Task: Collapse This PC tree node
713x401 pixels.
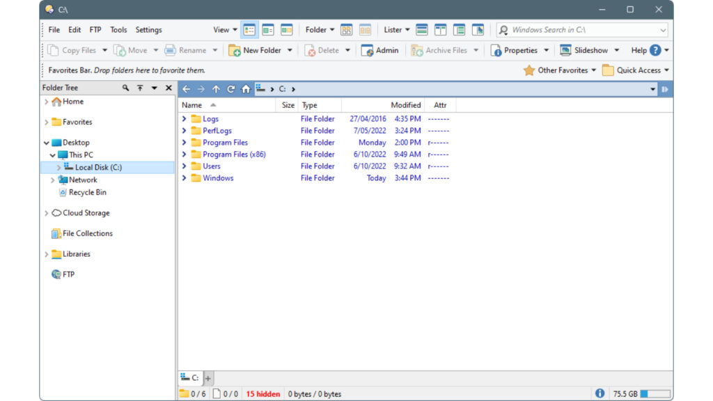Action: (x=53, y=155)
